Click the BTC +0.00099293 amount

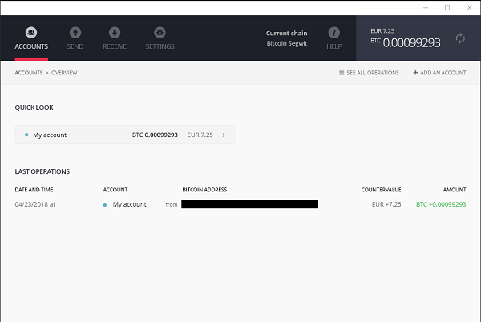pos(441,204)
